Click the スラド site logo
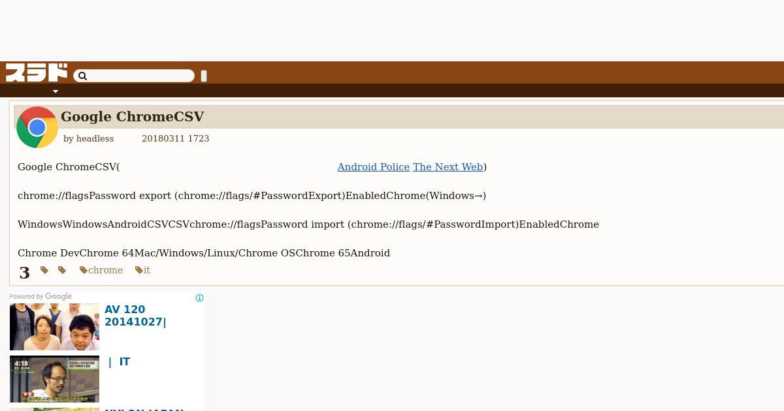Image resolution: width=784 pixels, height=411 pixels. [37, 72]
